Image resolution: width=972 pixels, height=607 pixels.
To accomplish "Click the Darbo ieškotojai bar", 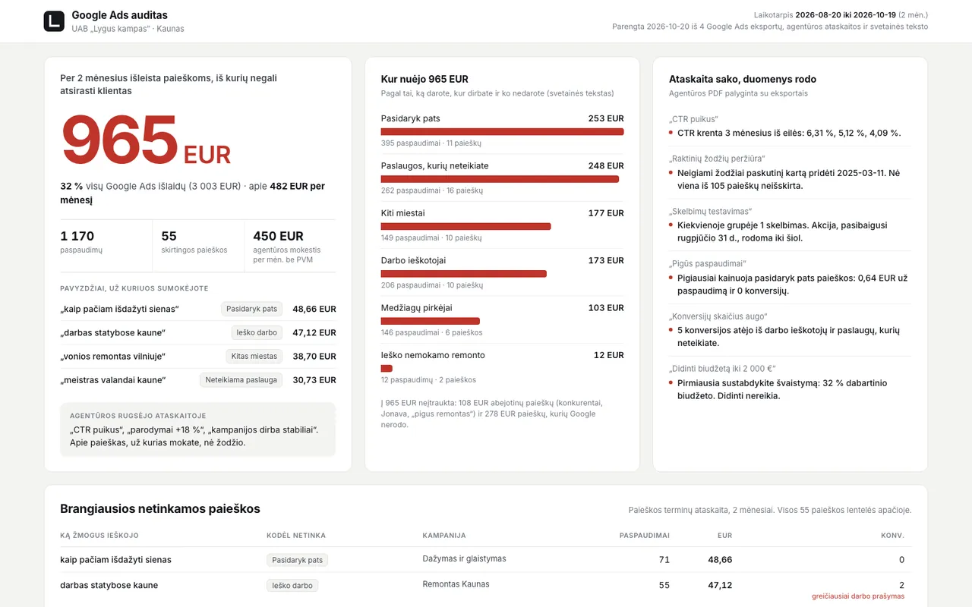I will coord(464,273).
